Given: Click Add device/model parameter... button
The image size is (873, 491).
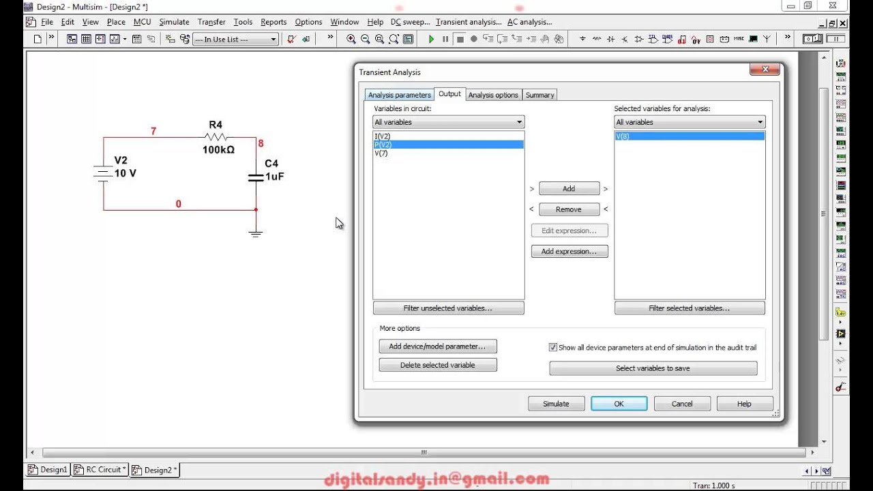Looking at the screenshot, I should (x=438, y=346).
